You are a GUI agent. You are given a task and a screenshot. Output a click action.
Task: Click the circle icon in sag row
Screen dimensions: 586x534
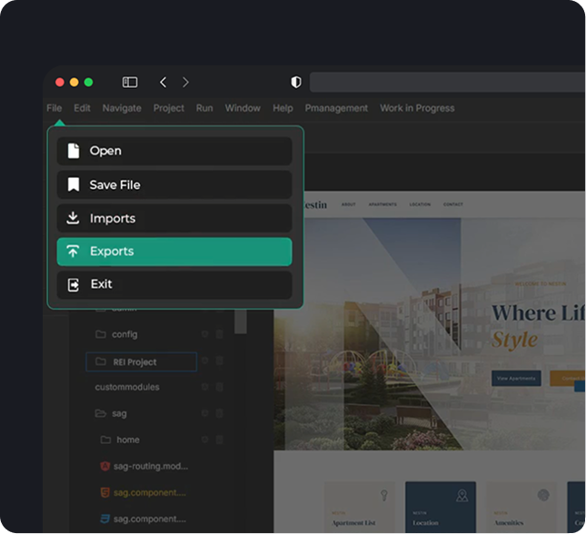204,413
